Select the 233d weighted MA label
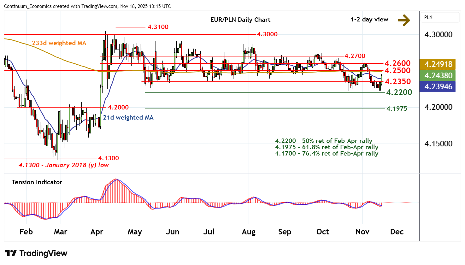Viewport: 465px width, 265px height. [x=59, y=43]
